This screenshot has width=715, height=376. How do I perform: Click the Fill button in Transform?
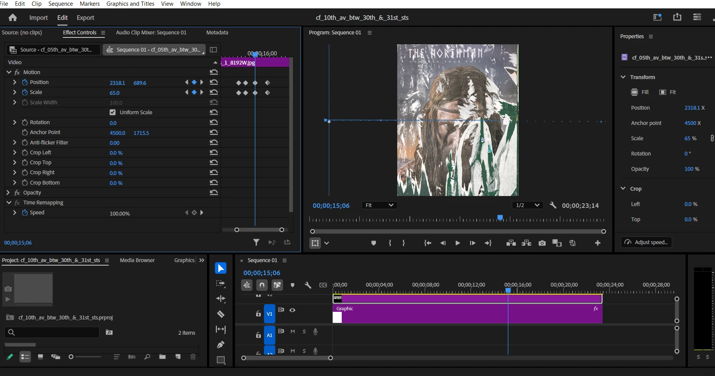640,92
